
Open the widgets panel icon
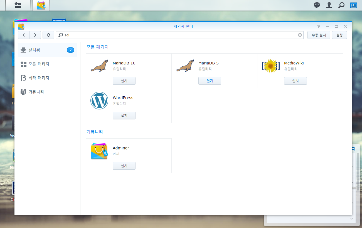[354, 5]
